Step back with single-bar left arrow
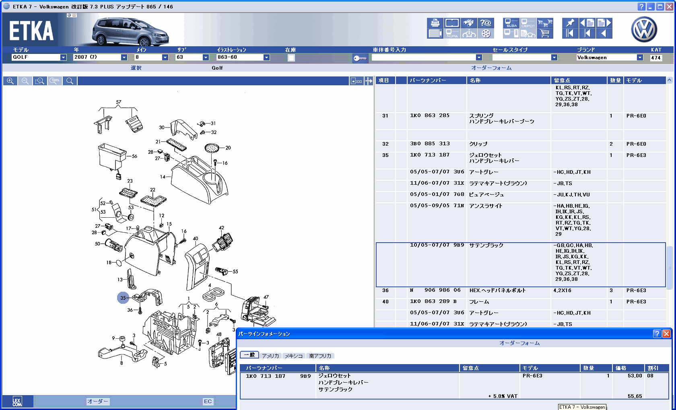Image resolution: width=676 pixels, height=410 pixels. (x=587, y=33)
